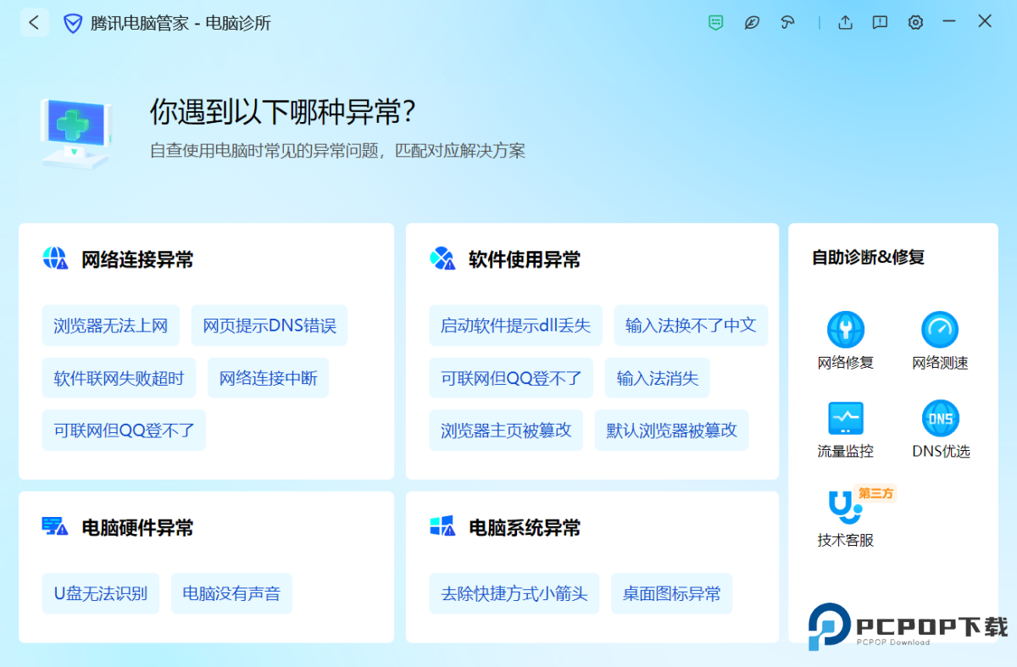The width and height of the screenshot is (1017, 667).
Task: Open the settings gear icon
Action: tap(915, 23)
